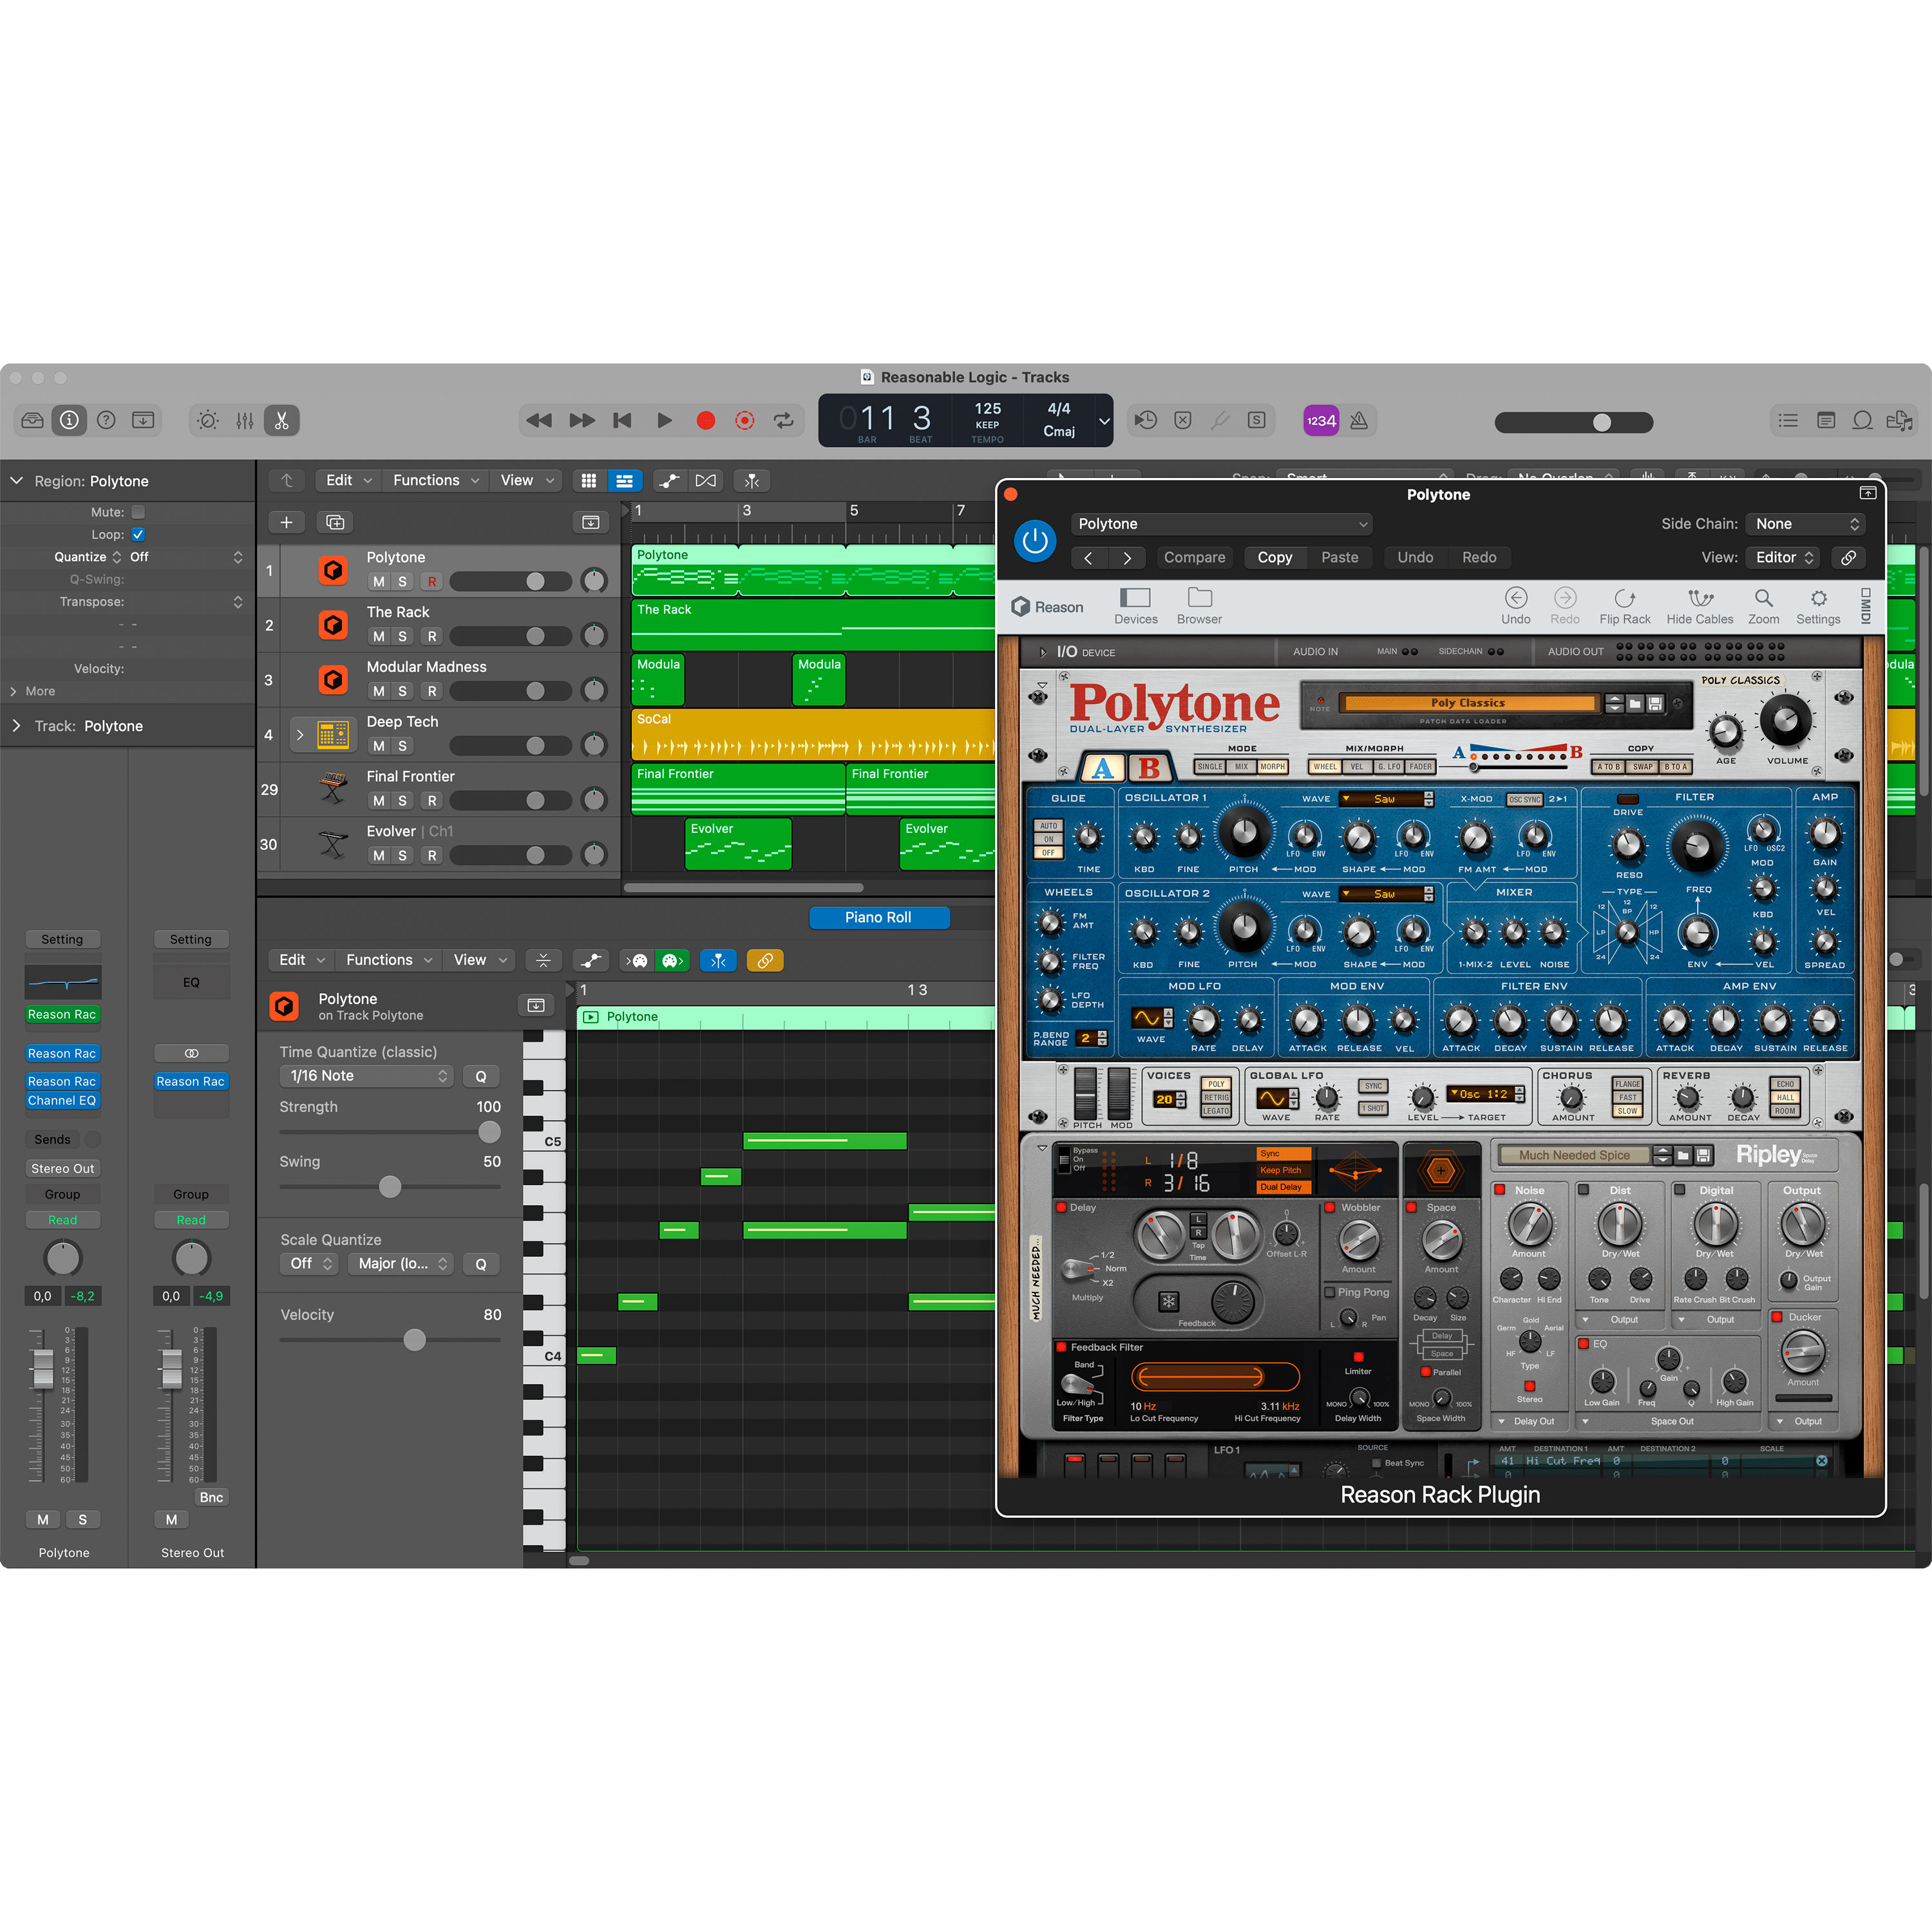Screen dimensions: 1932x1932
Task: Open the Browser panel in Reason Rack
Action: pos(1198,605)
